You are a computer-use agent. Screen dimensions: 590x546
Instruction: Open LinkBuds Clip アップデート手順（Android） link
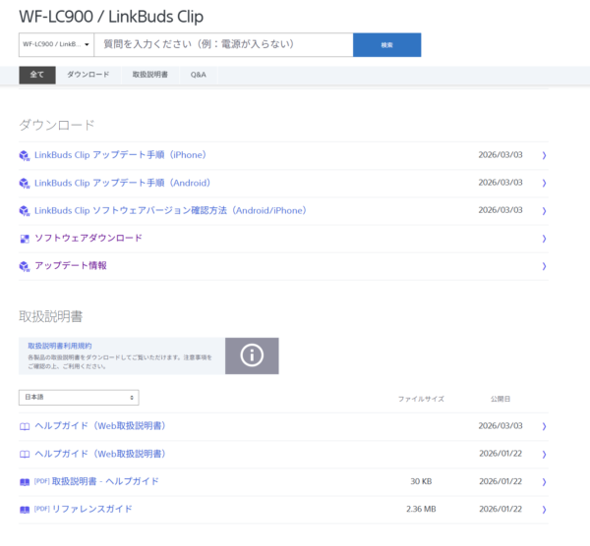pyautogui.click(x=122, y=183)
